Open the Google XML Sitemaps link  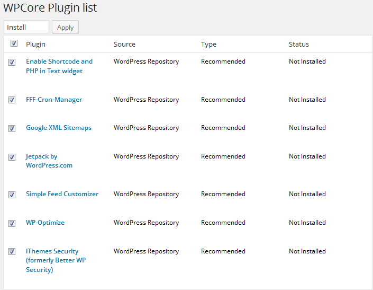pos(58,128)
